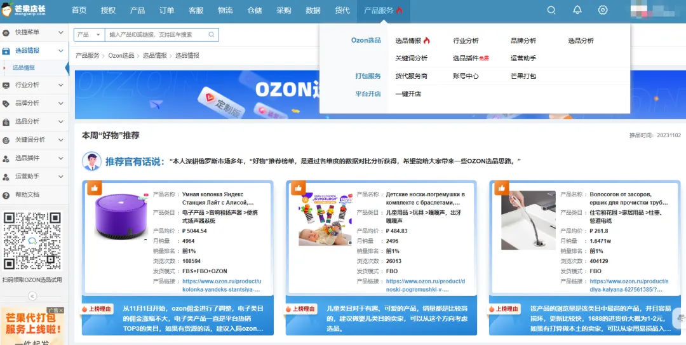Screen dimensions: 686x345
Task: Click thumbs-up badge on drain cleaner card
Action: point(502,188)
